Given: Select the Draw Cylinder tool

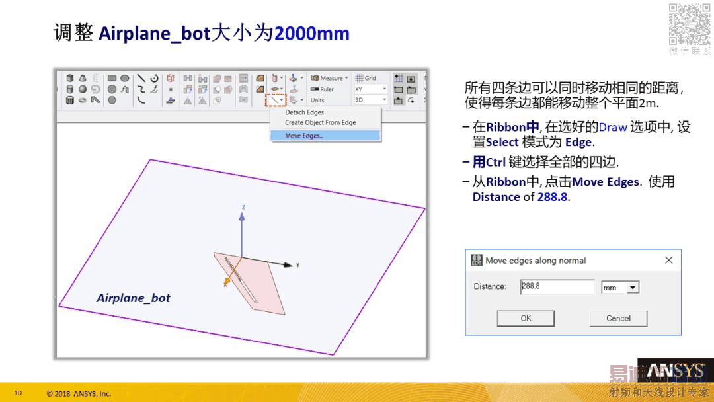Looking at the screenshot, I should [70, 89].
